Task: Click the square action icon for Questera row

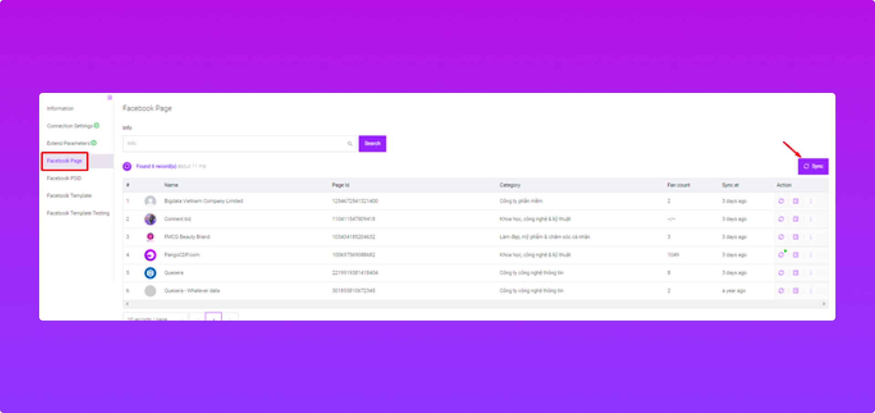Action: [796, 273]
